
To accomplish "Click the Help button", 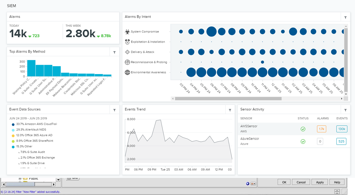I will click(337, 182).
